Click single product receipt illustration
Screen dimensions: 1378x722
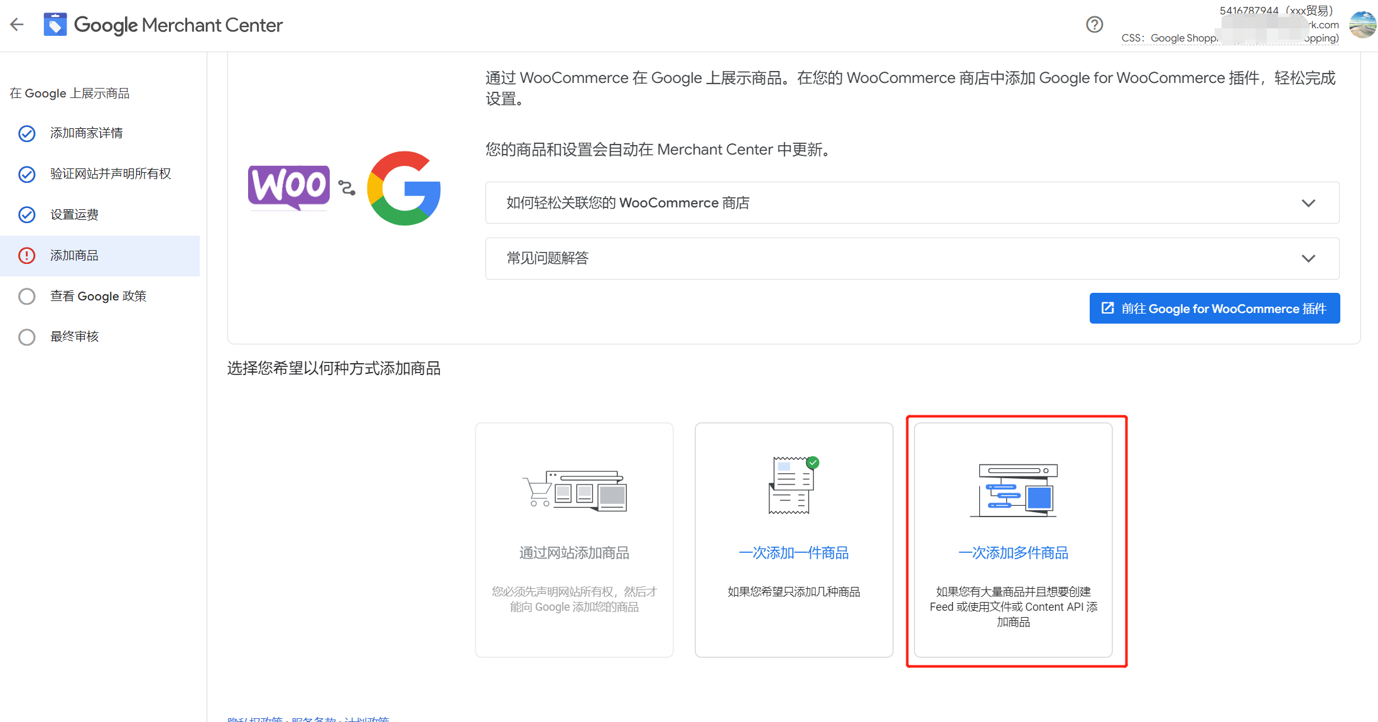pos(794,485)
